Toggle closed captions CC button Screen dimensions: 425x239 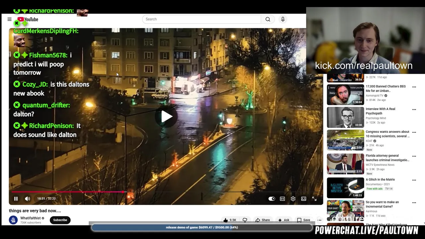coord(282,199)
